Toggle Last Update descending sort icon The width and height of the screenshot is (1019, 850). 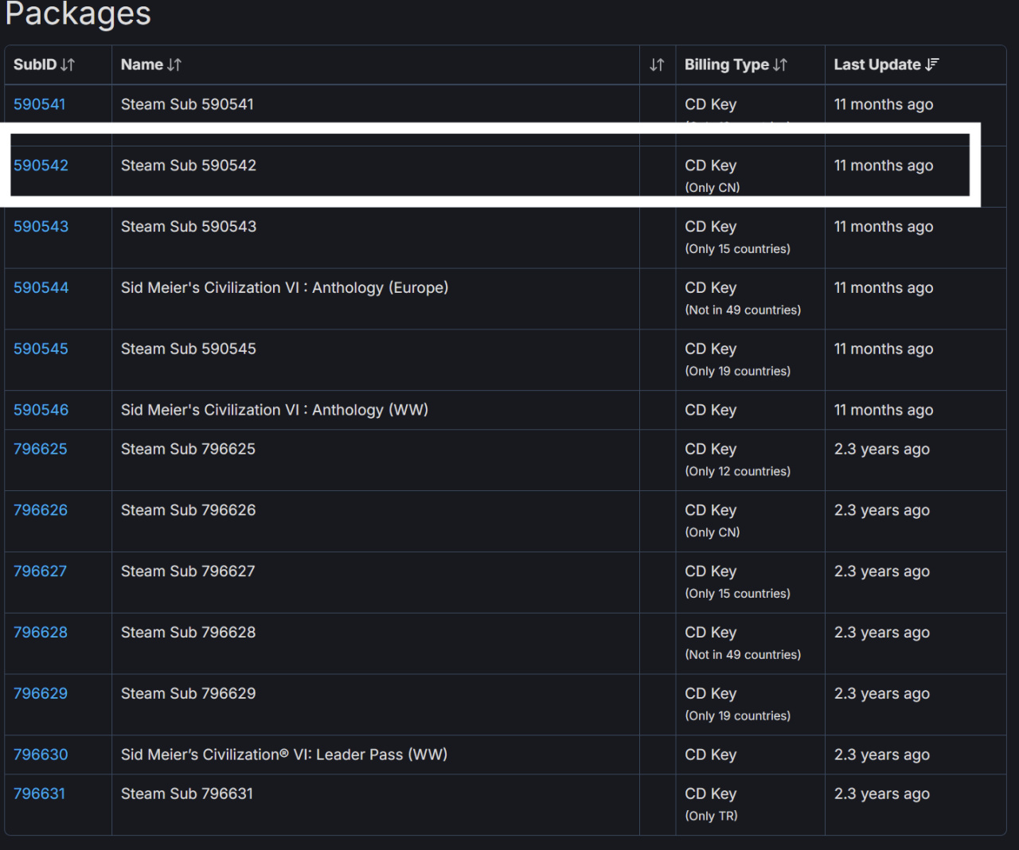(x=932, y=64)
